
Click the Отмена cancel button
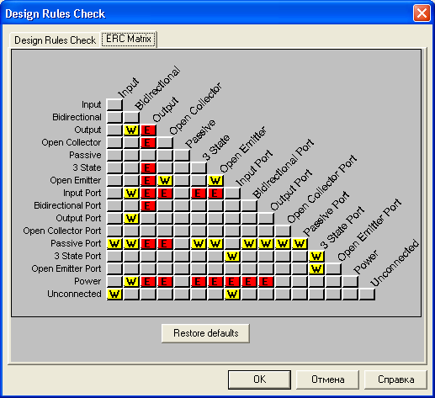[327, 379]
